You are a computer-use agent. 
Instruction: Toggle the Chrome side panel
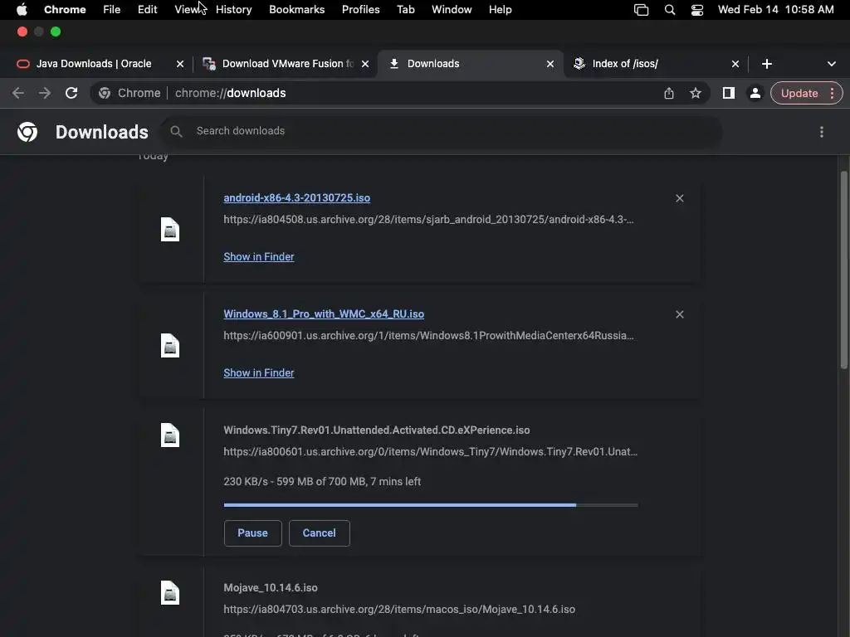728,93
